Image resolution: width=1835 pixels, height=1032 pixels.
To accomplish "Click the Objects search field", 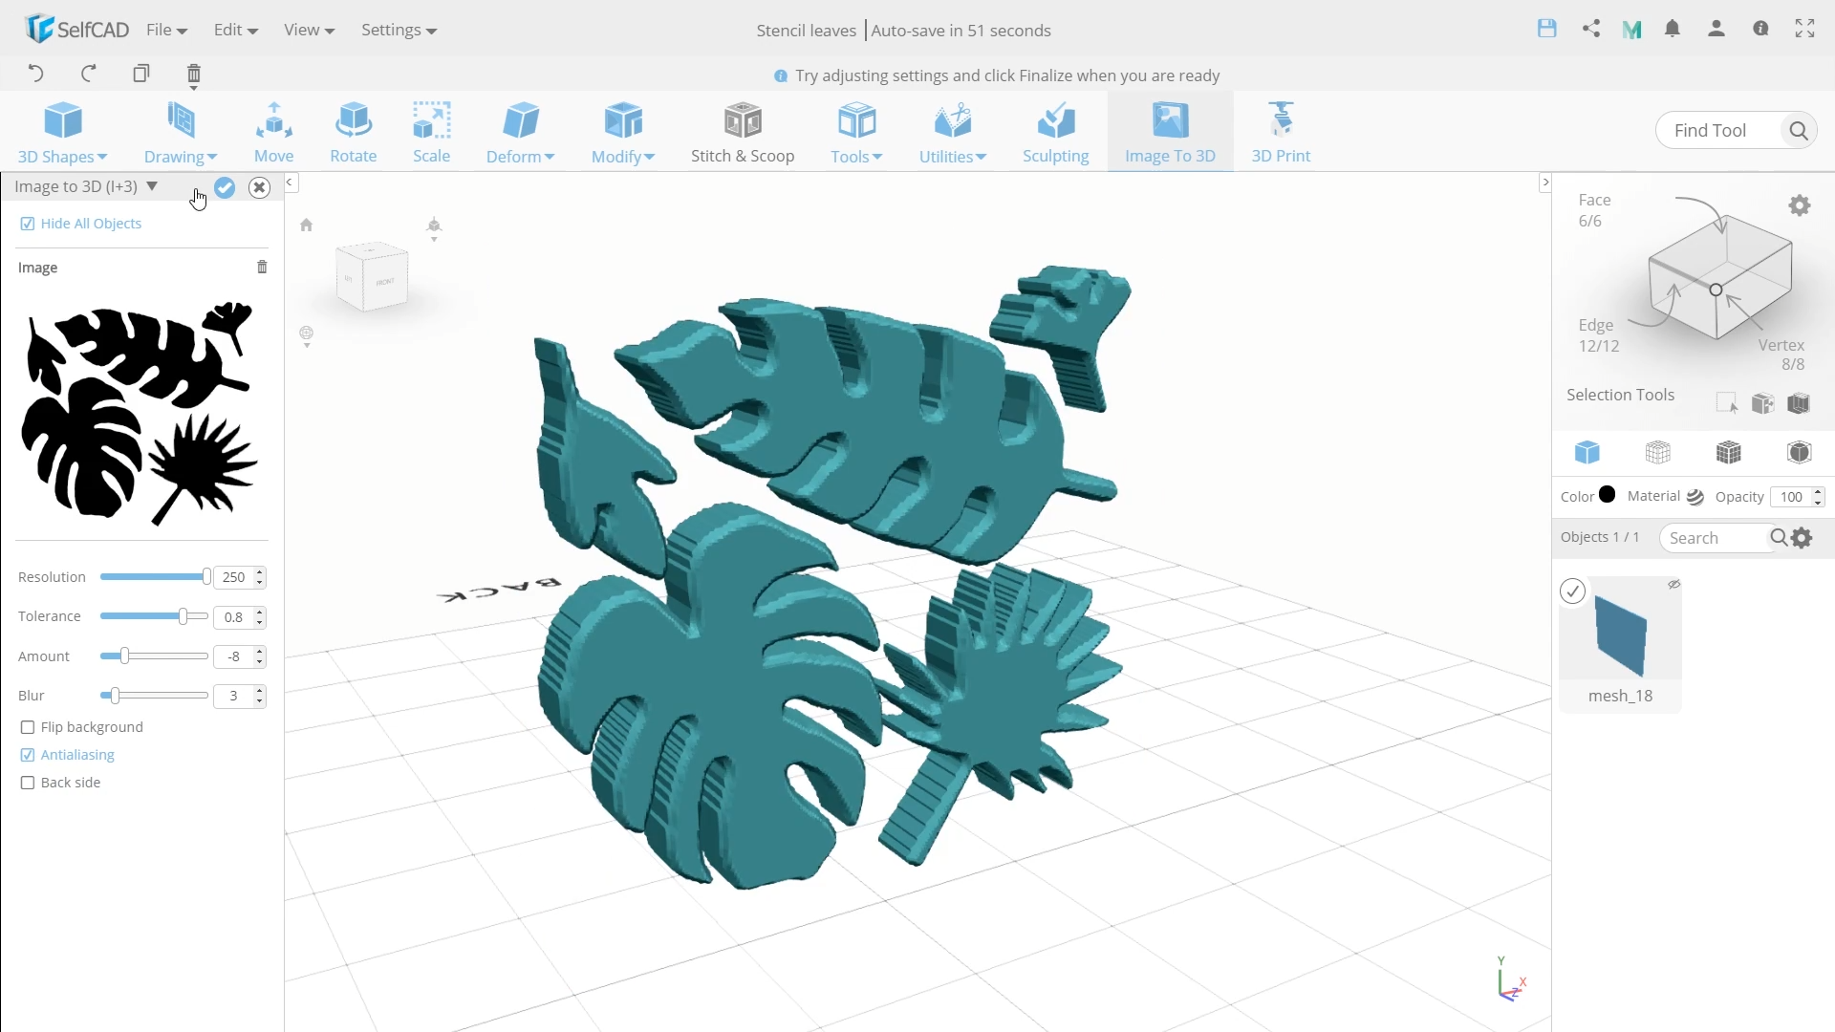I will 1718,538.
